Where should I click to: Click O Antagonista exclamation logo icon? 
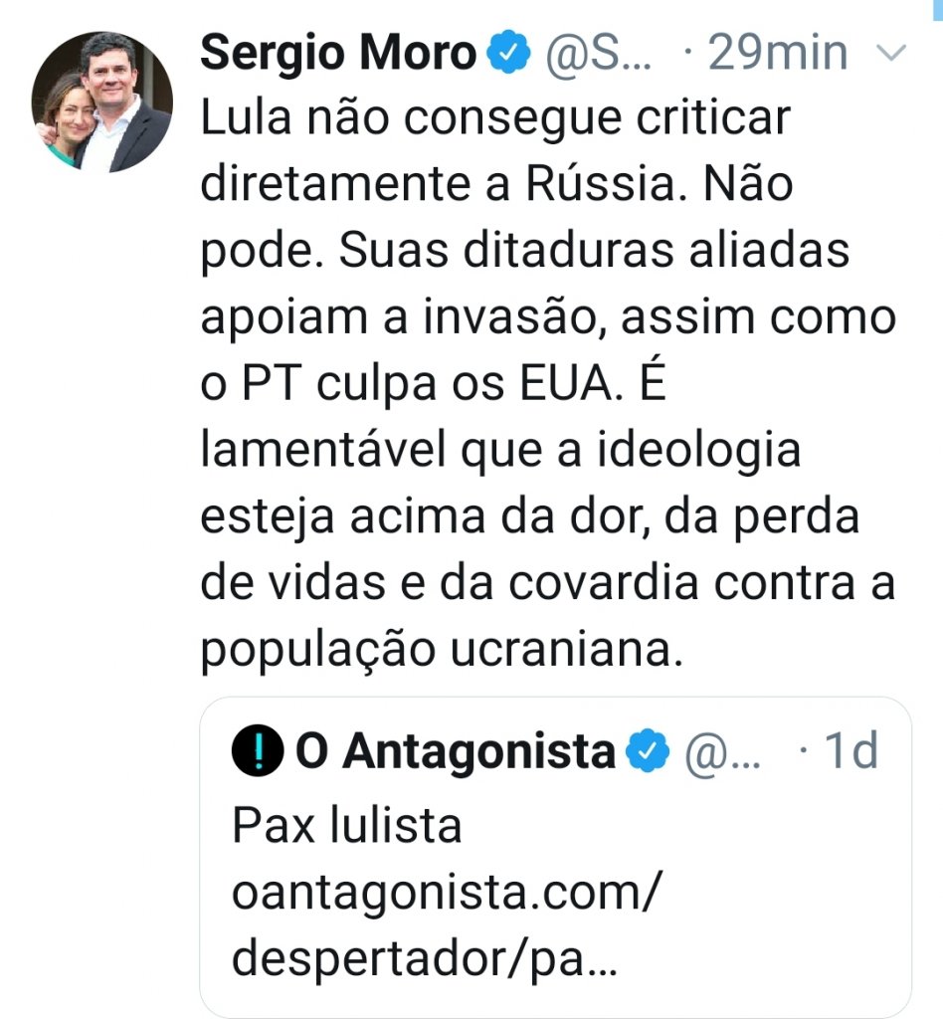(257, 752)
